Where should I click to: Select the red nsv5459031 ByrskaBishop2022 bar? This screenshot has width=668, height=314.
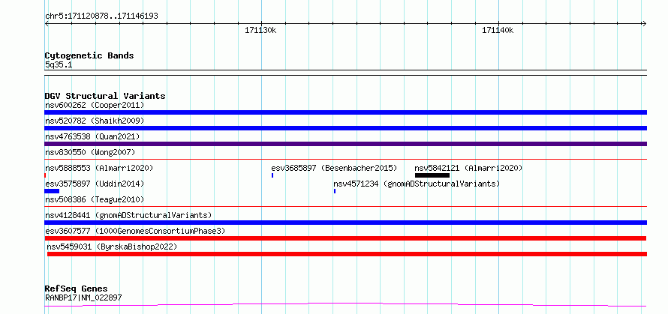tap(347, 254)
